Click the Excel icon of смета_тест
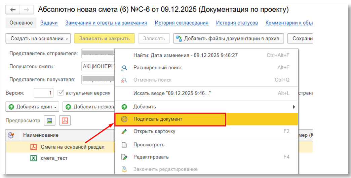Viewport: 351px width, 178px height. [x=33, y=158]
